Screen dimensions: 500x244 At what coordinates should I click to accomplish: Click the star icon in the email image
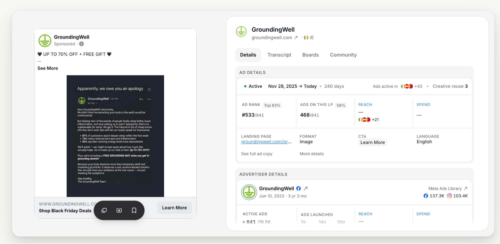click(149, 89)
